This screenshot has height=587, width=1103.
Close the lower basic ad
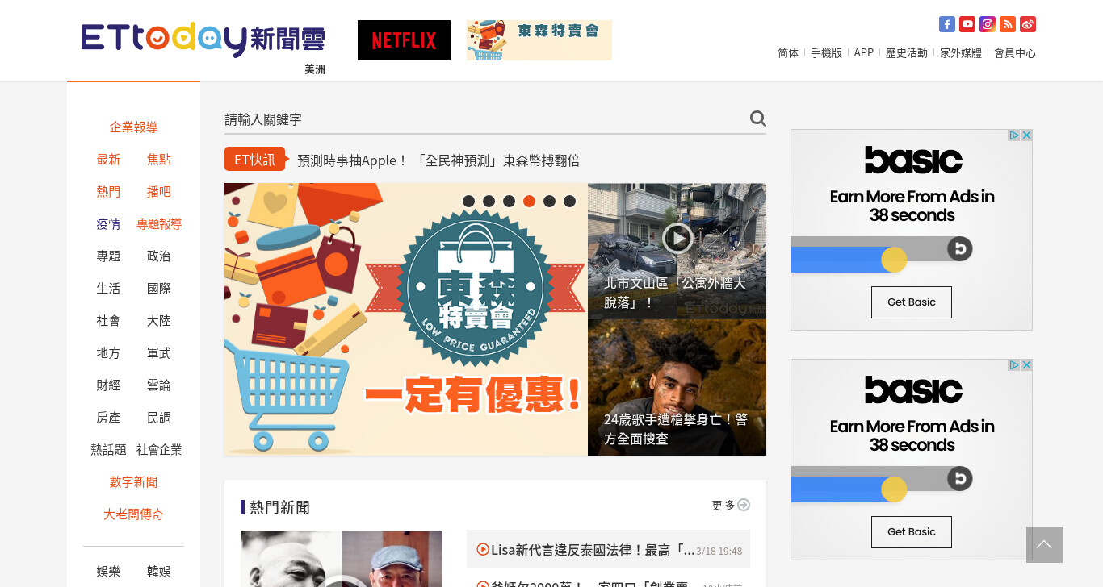pyautogui.click(x=1026, y=365)
